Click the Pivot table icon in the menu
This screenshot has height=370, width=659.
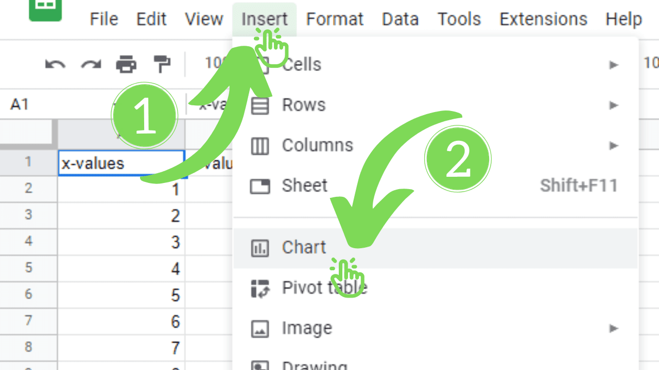click(x=260, y=288)
